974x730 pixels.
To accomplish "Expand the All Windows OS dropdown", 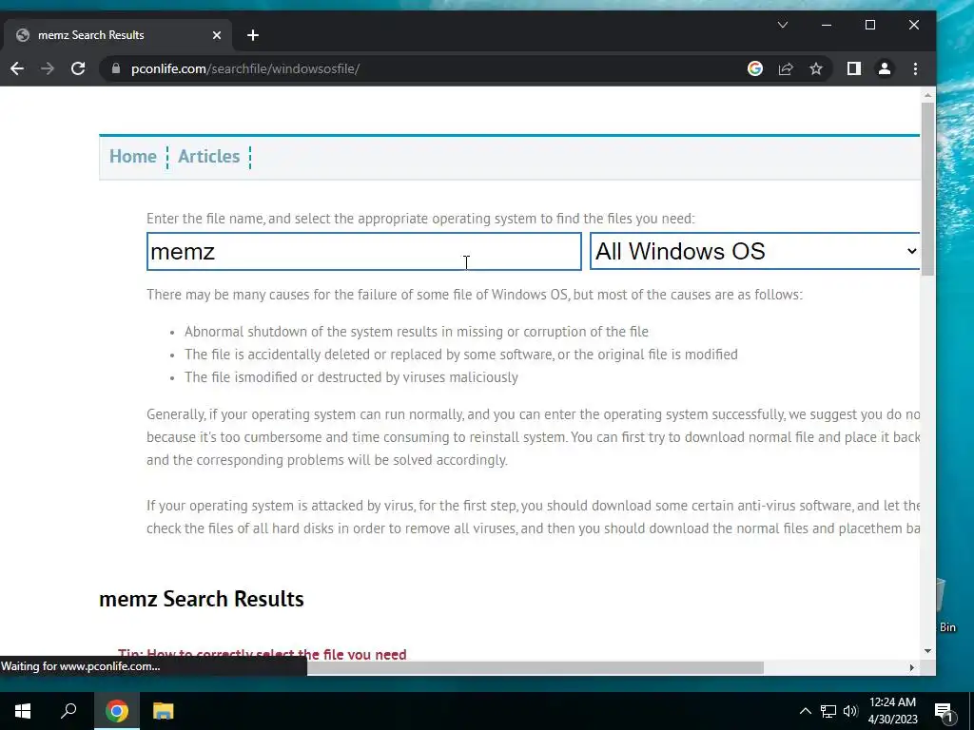I will click(x=754, y=251).
